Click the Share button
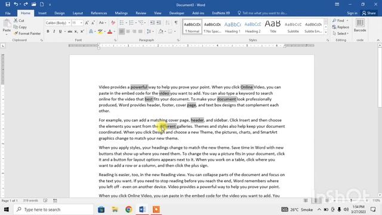This screenshot has width=382, height=215. point(369,13)
